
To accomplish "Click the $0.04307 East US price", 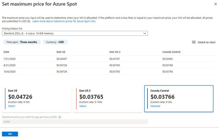I will click(62, 59).
